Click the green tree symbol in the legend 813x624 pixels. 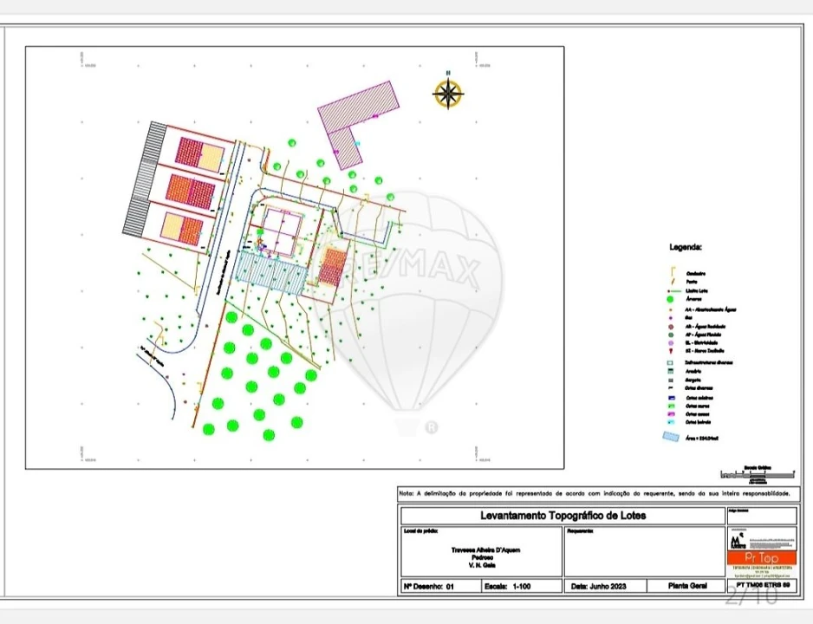click(x=669, y=299)
